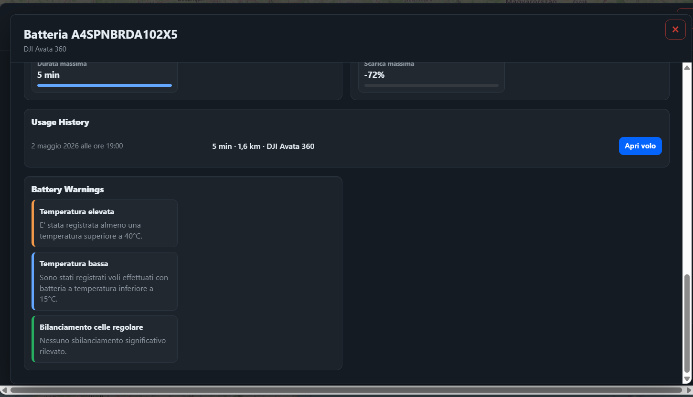693x397 pixels.
Task: Select the date 2 maggio 2026 alle ore 19:00
Action: point(77,146)
